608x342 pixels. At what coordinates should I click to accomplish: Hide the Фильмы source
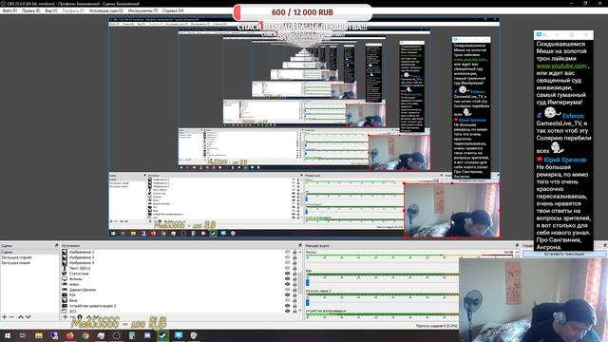(x=287, y=279)
